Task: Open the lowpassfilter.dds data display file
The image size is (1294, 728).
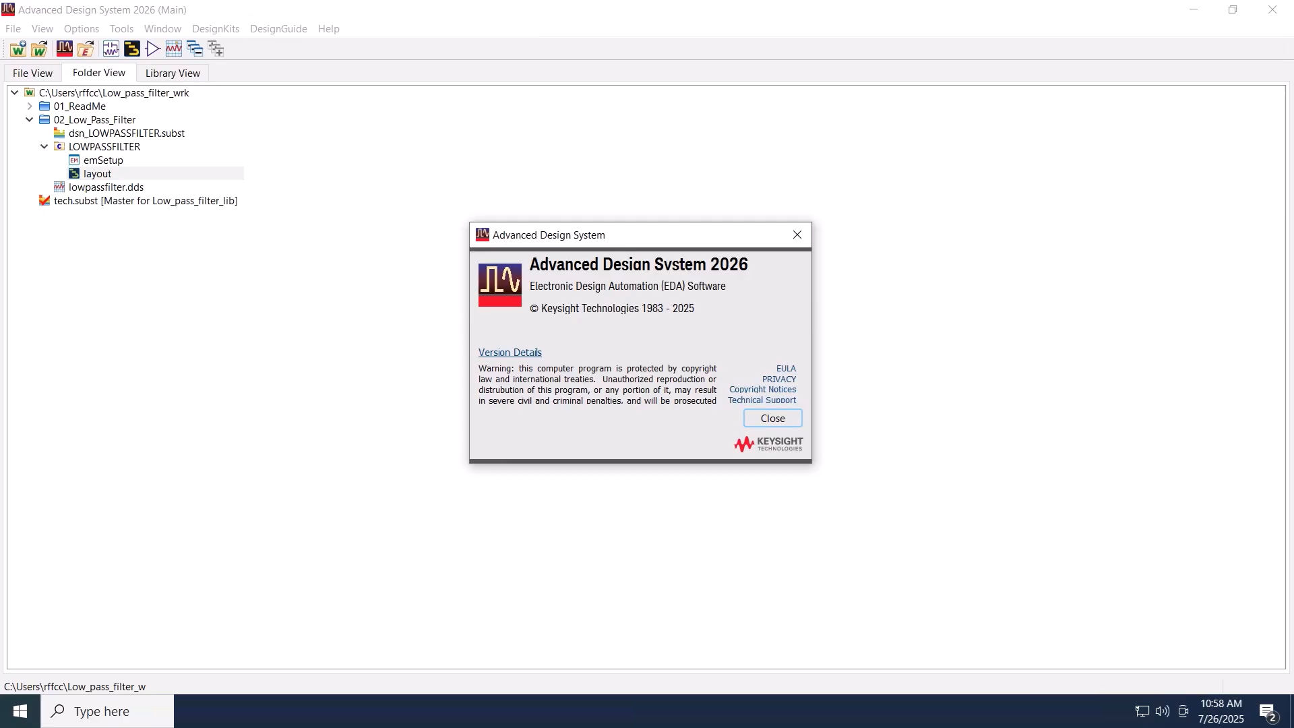Action: [x=106, y=187]
